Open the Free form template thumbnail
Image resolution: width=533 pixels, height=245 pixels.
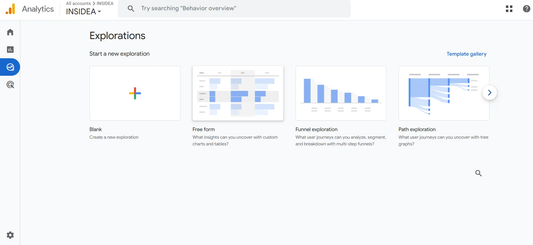[238, 93]
